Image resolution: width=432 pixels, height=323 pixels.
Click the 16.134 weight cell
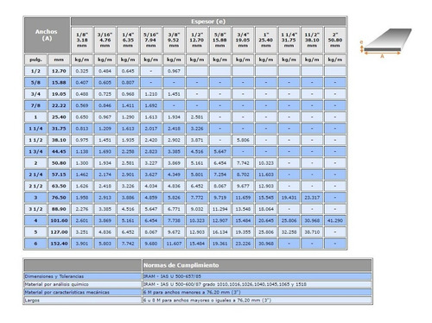tap(219, 232)
